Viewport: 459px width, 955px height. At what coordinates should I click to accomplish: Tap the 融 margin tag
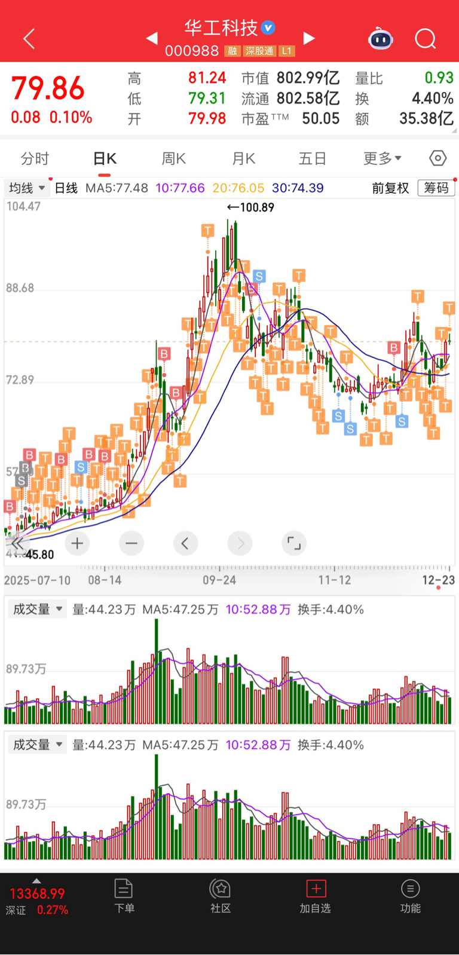(232, 51)
